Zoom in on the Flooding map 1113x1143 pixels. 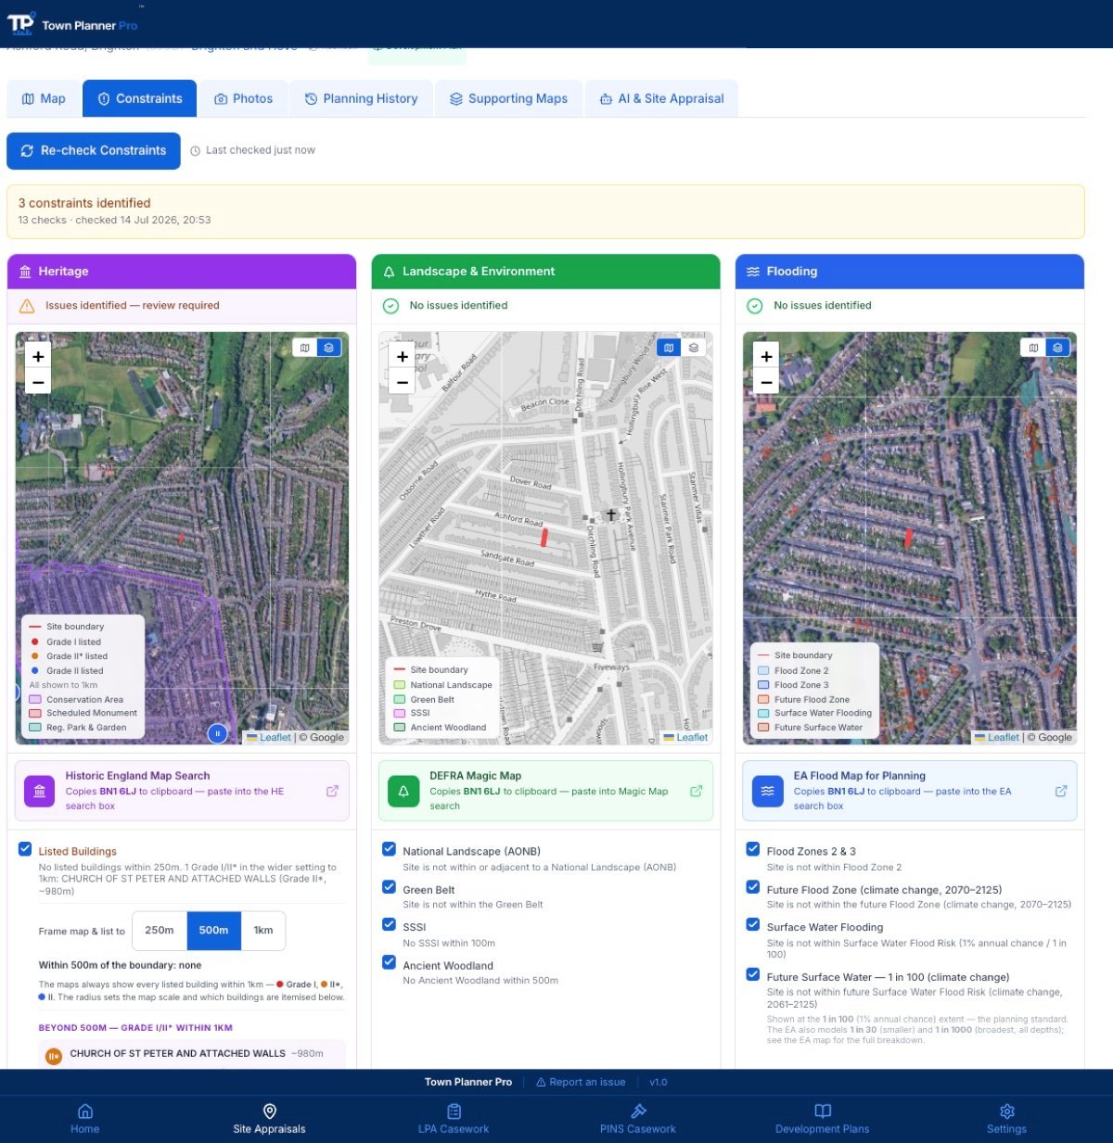coord(766,357)
